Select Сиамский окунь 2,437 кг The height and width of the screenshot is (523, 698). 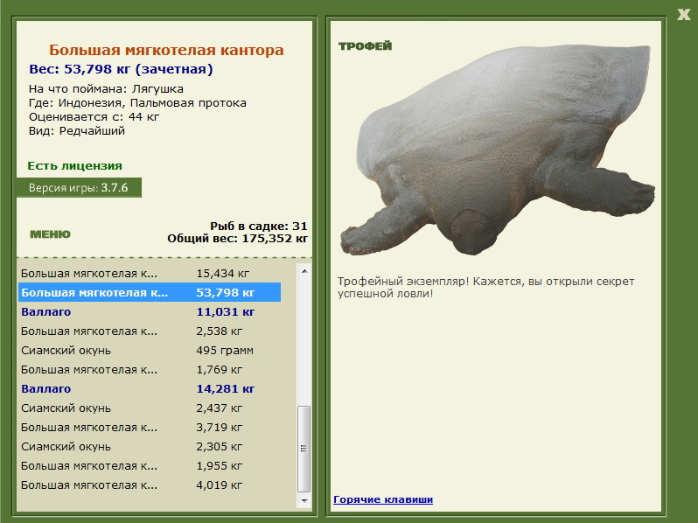[x=150, y=408]
